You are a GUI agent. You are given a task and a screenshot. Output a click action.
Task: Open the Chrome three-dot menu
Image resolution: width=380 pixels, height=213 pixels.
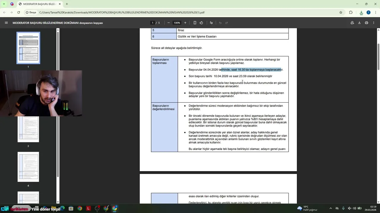pyautogui.click(x=375, y=12)
